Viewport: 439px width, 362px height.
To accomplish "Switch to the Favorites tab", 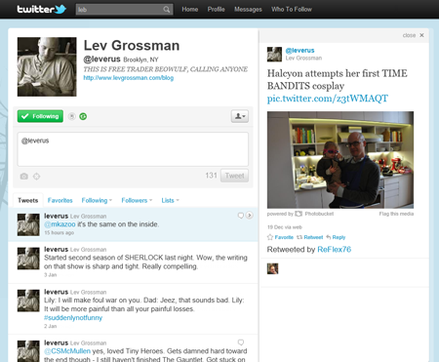I will click(x=60, y=200).
